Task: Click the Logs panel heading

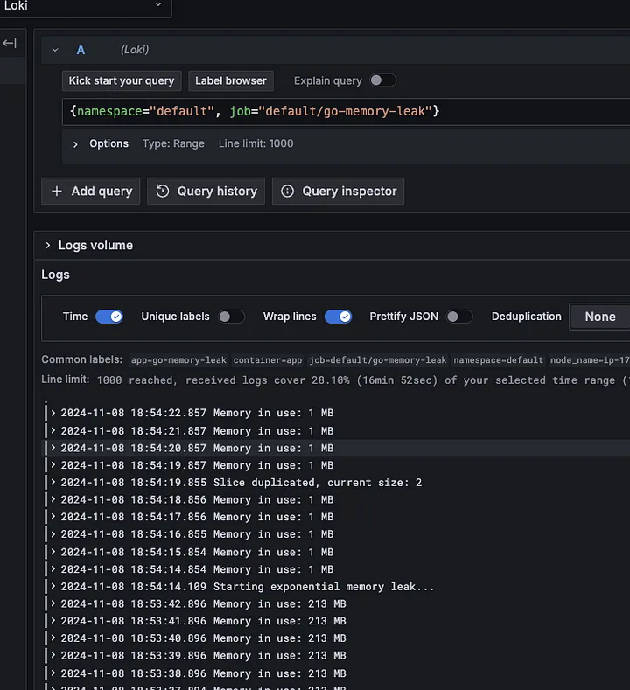Action: pos(55,275)
